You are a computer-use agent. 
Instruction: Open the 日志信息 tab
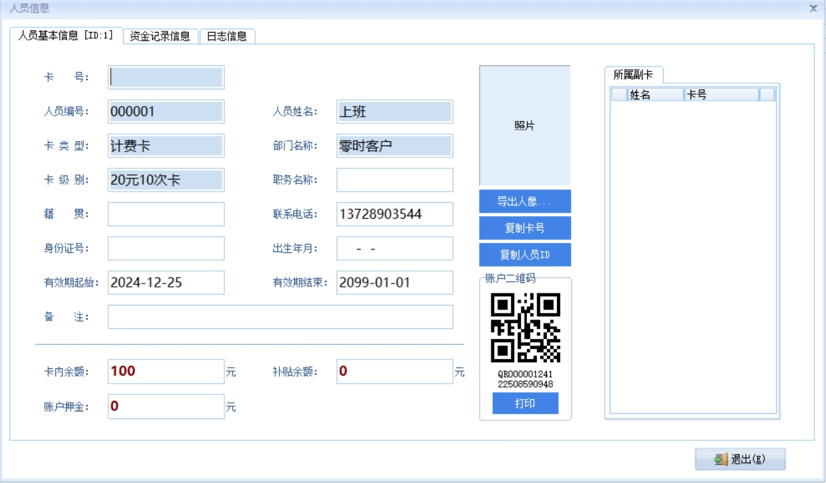(x=227, y=36)
